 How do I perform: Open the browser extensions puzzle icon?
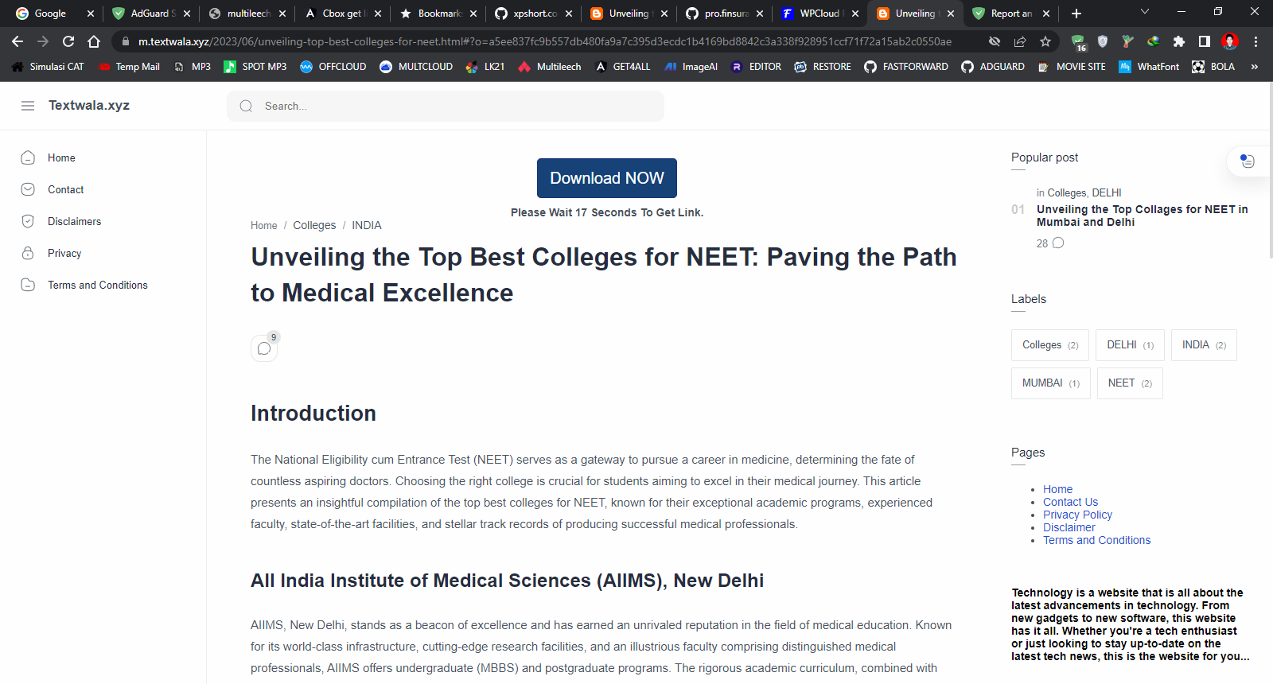[1178, 41]
